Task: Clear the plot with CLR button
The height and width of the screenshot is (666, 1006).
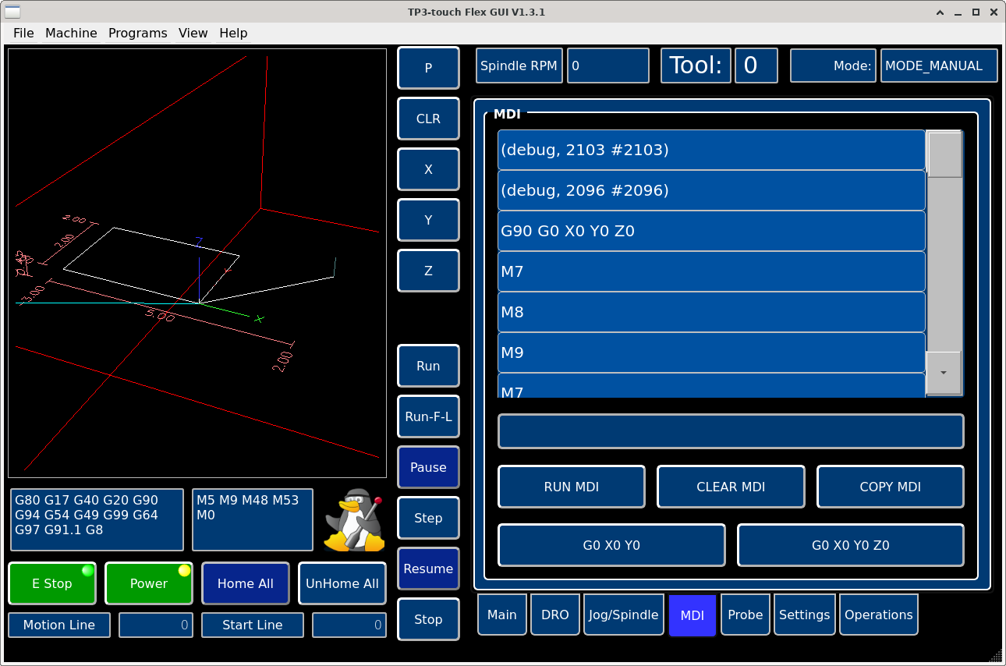Action: 428,119
